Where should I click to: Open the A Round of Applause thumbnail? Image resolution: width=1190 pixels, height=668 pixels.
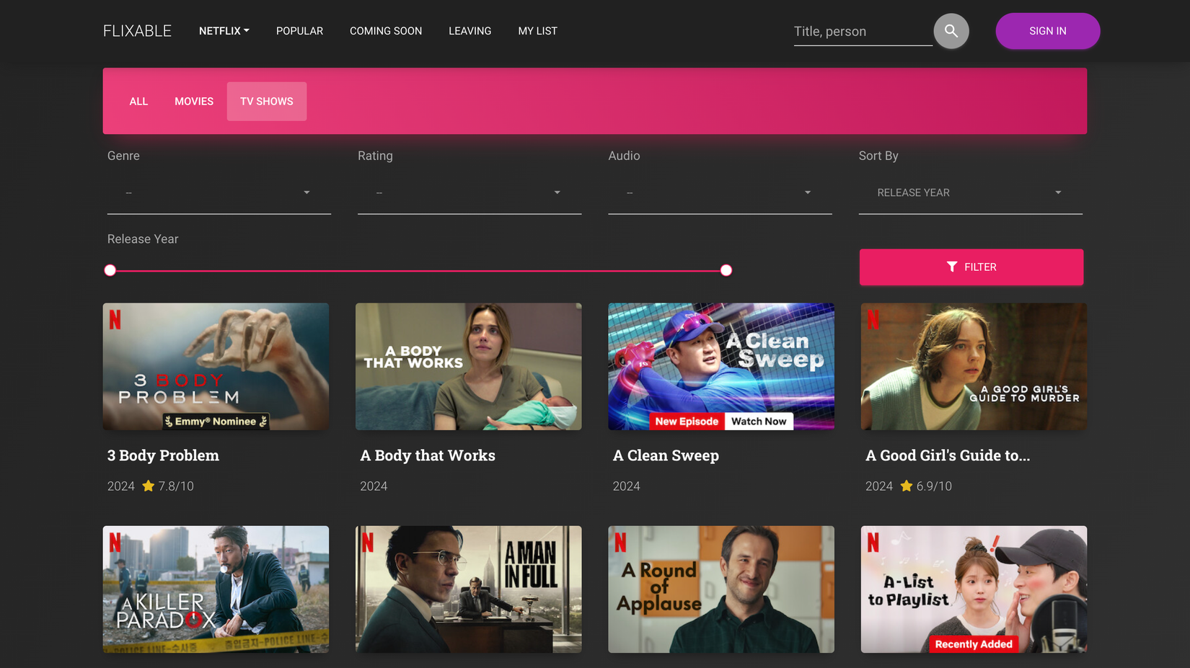point(721,589)
